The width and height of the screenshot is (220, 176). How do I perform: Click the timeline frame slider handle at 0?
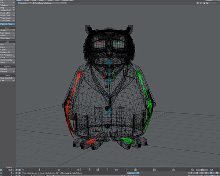[40, 169]
